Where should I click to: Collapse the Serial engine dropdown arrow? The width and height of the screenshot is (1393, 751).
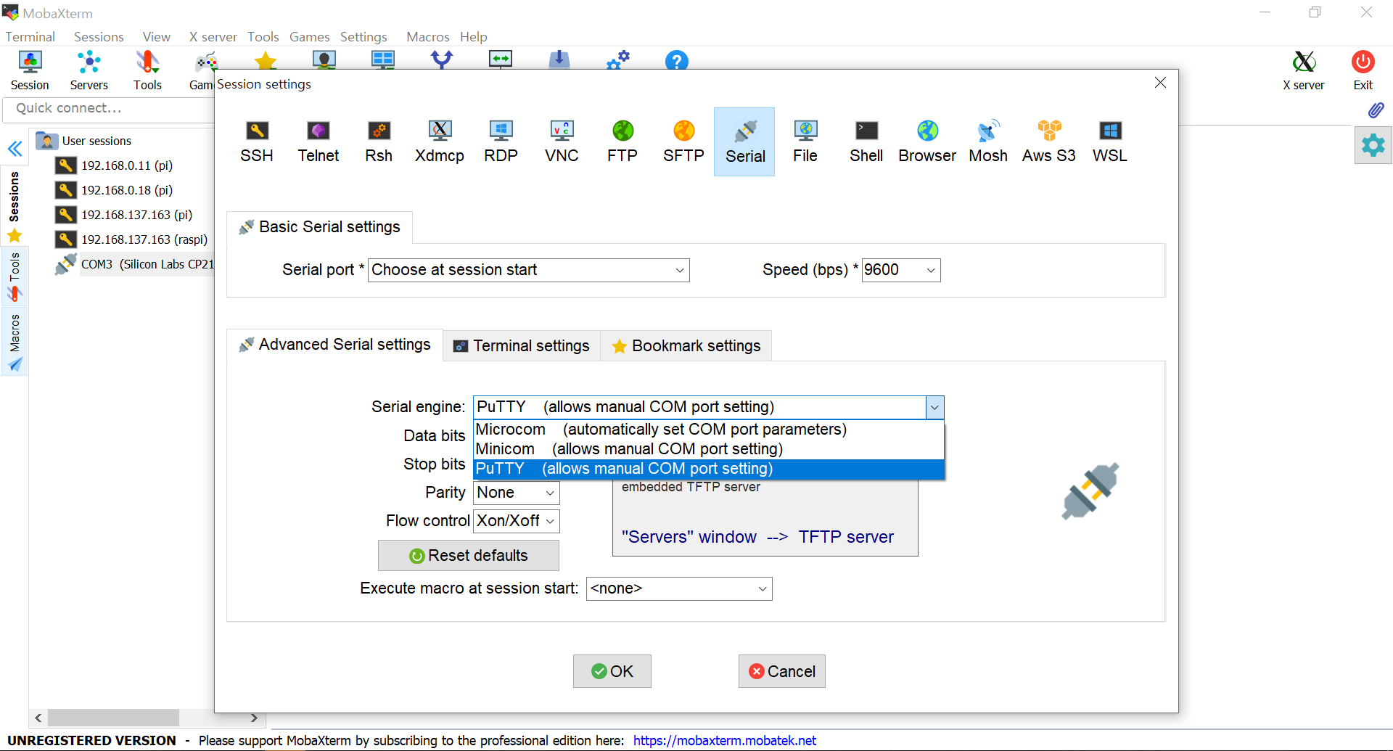coord(934,407)
